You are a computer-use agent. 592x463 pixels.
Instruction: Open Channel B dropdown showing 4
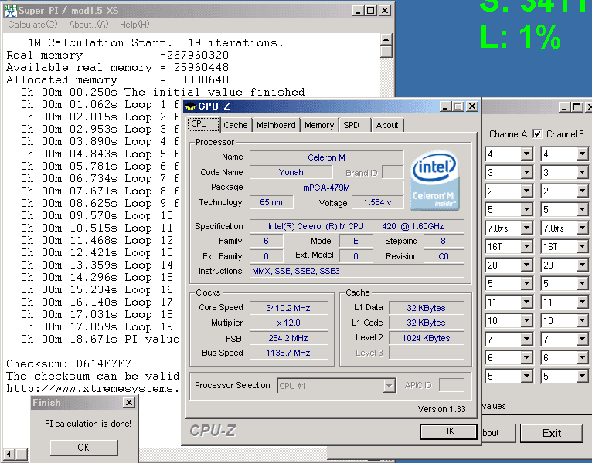pos(582,154)
